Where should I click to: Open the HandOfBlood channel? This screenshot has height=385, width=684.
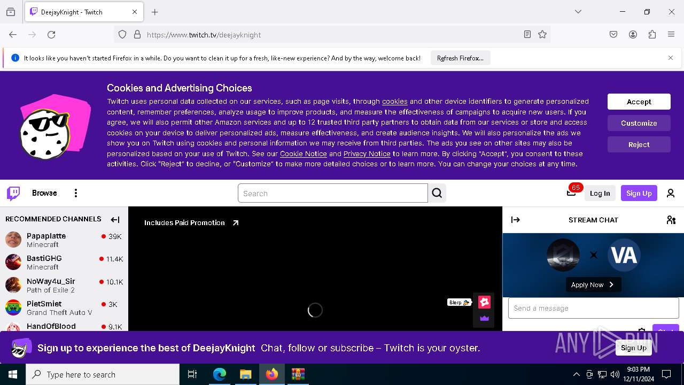pyautogui.click(x=64, y=326)
